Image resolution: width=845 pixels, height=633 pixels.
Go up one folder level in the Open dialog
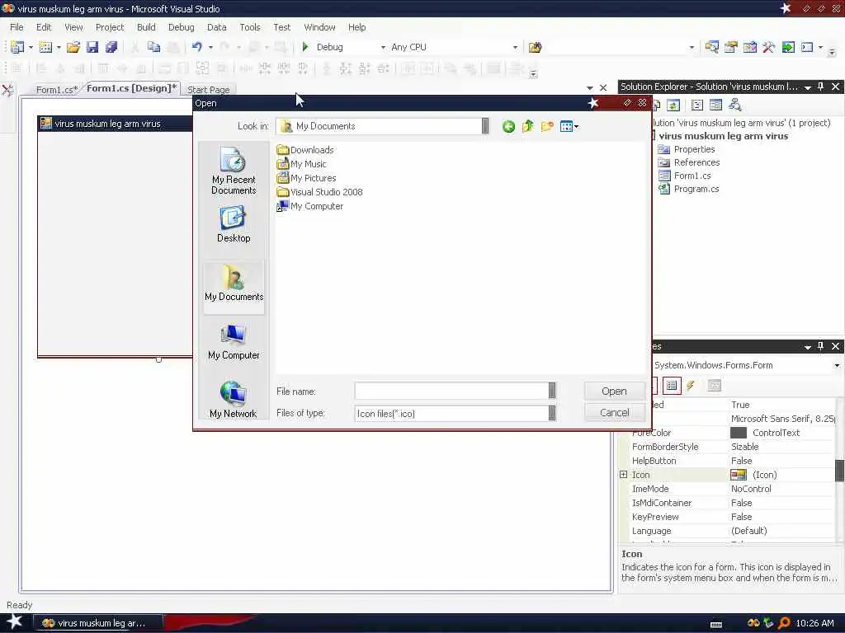[527, 126]
